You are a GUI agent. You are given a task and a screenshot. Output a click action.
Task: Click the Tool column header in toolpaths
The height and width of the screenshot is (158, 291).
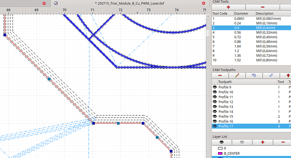[x=282, y=82]
